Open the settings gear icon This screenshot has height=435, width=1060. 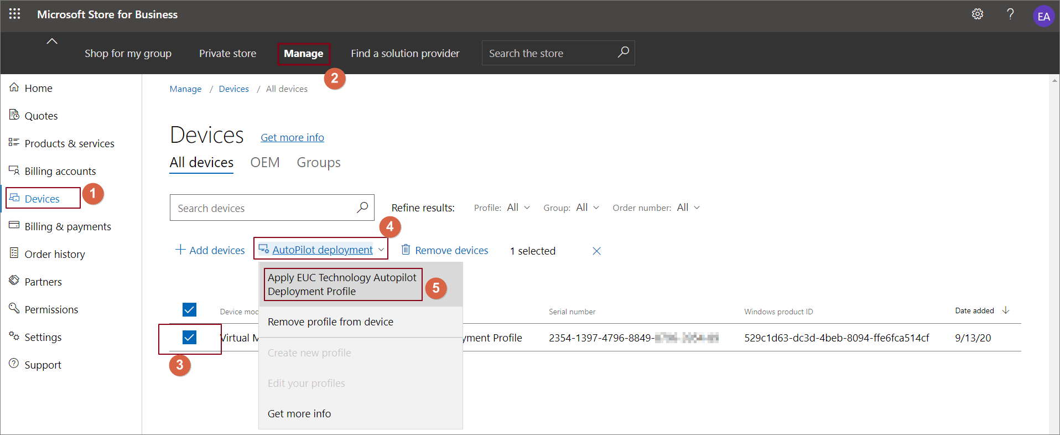pos(978,14)
